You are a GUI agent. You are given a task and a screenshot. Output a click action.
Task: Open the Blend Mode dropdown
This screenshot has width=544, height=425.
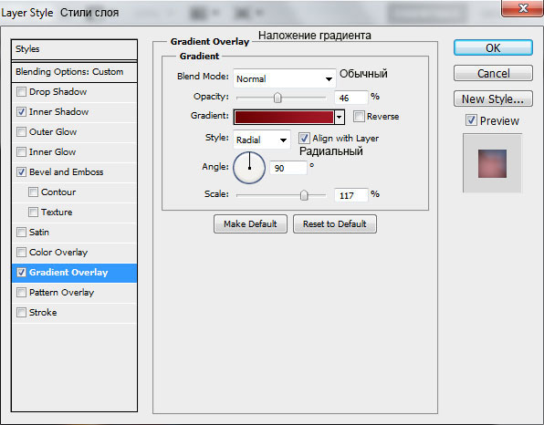point(284,78)
